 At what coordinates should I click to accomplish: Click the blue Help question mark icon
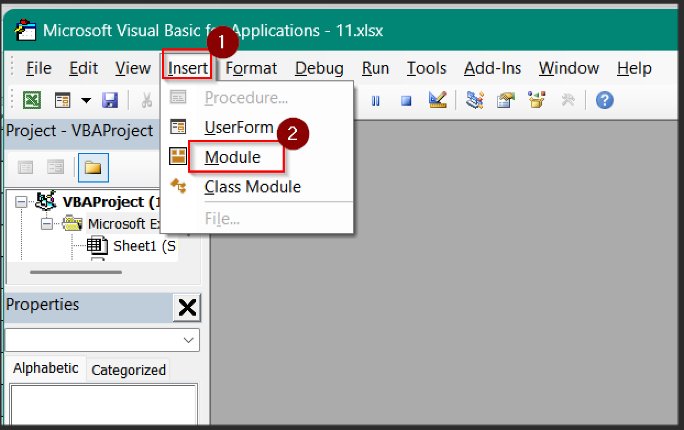coord(605,100)
